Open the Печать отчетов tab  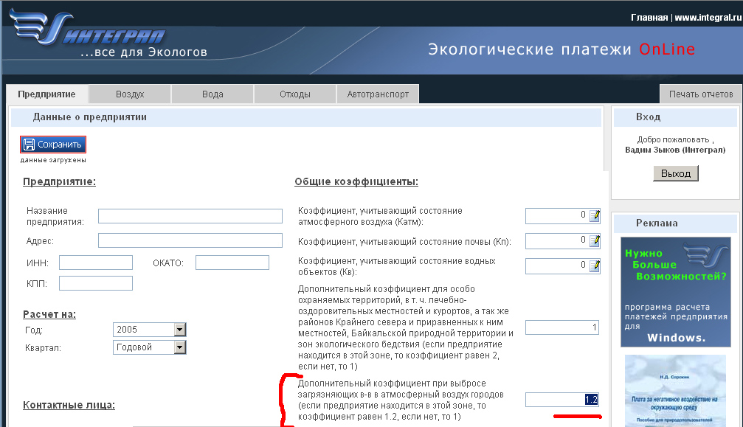(x=700, y=94)
